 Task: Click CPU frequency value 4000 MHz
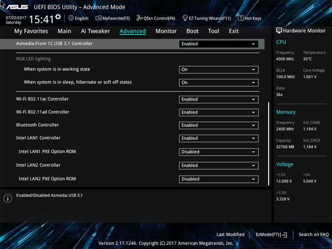point(285,59)
